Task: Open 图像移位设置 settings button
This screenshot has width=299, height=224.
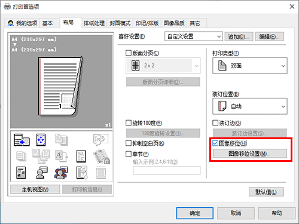Action: pos(250,154)
